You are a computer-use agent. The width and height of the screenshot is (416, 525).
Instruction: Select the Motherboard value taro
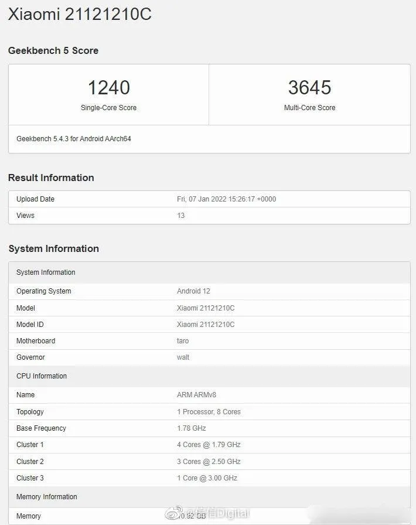click(183, 341)
